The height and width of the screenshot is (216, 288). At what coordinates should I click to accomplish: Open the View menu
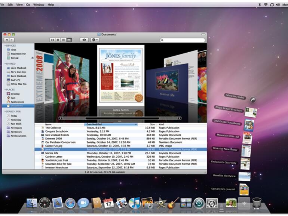point(19,4)
